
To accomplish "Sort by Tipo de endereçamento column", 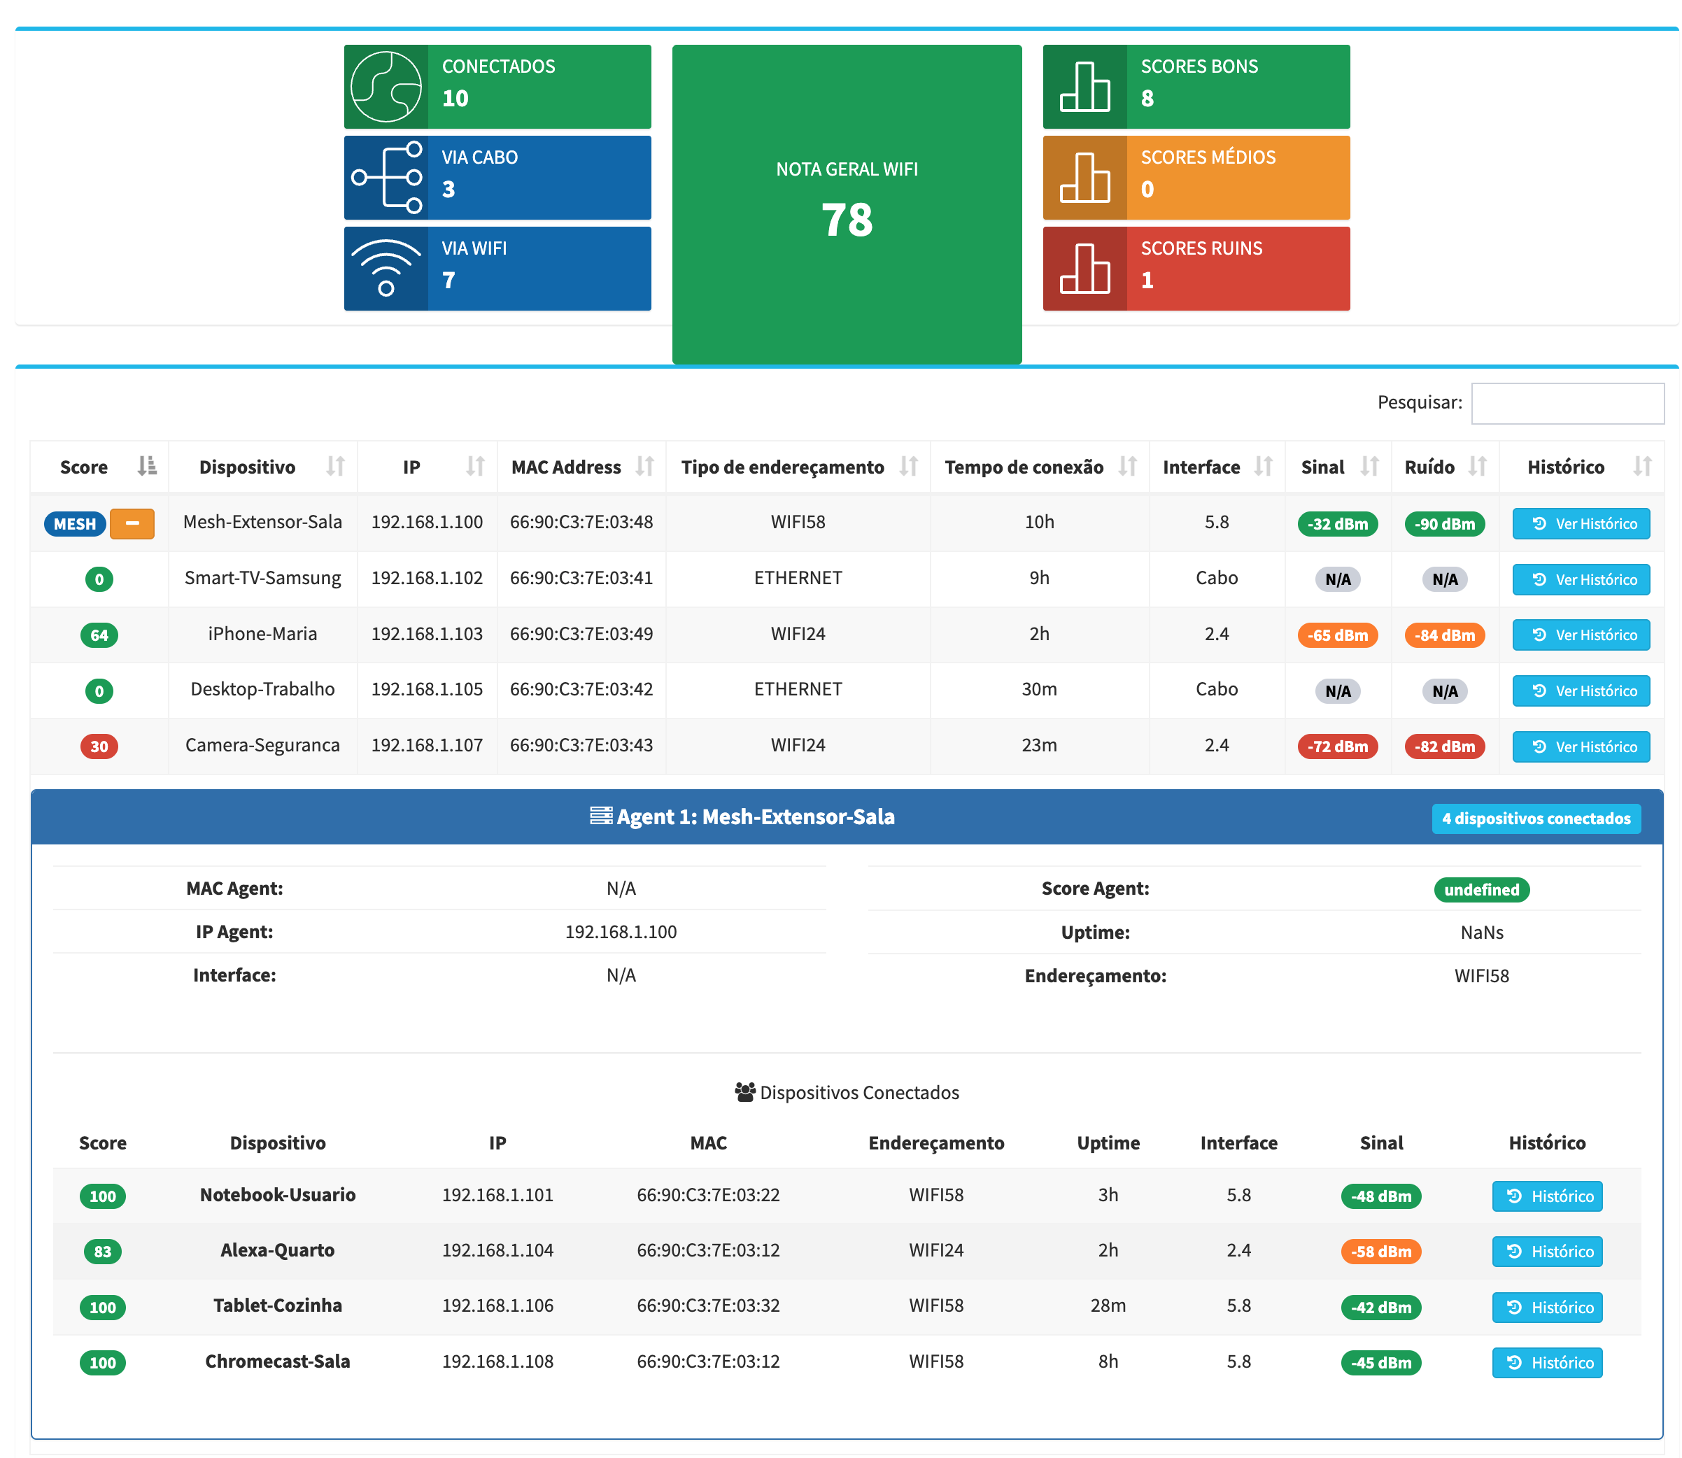I will coord(797,467).
